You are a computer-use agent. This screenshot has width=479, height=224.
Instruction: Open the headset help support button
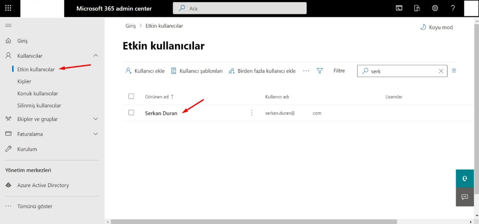pos(465,179)
